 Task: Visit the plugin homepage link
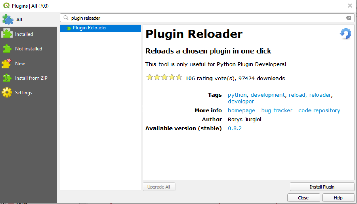pyautogui.click(x=242, y=110)
